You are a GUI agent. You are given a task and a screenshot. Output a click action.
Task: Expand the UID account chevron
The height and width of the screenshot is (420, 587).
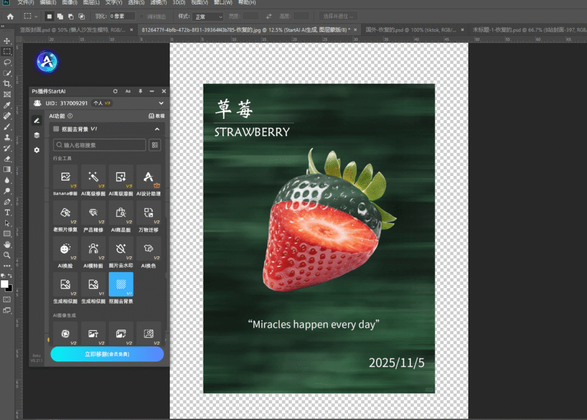coord(161,103)
